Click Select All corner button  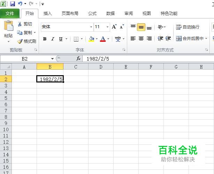[6, 66]
